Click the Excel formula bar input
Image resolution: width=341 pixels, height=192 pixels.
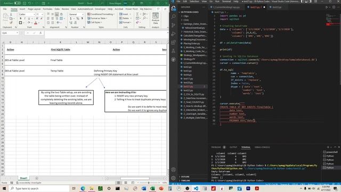[x=106, y=34]
